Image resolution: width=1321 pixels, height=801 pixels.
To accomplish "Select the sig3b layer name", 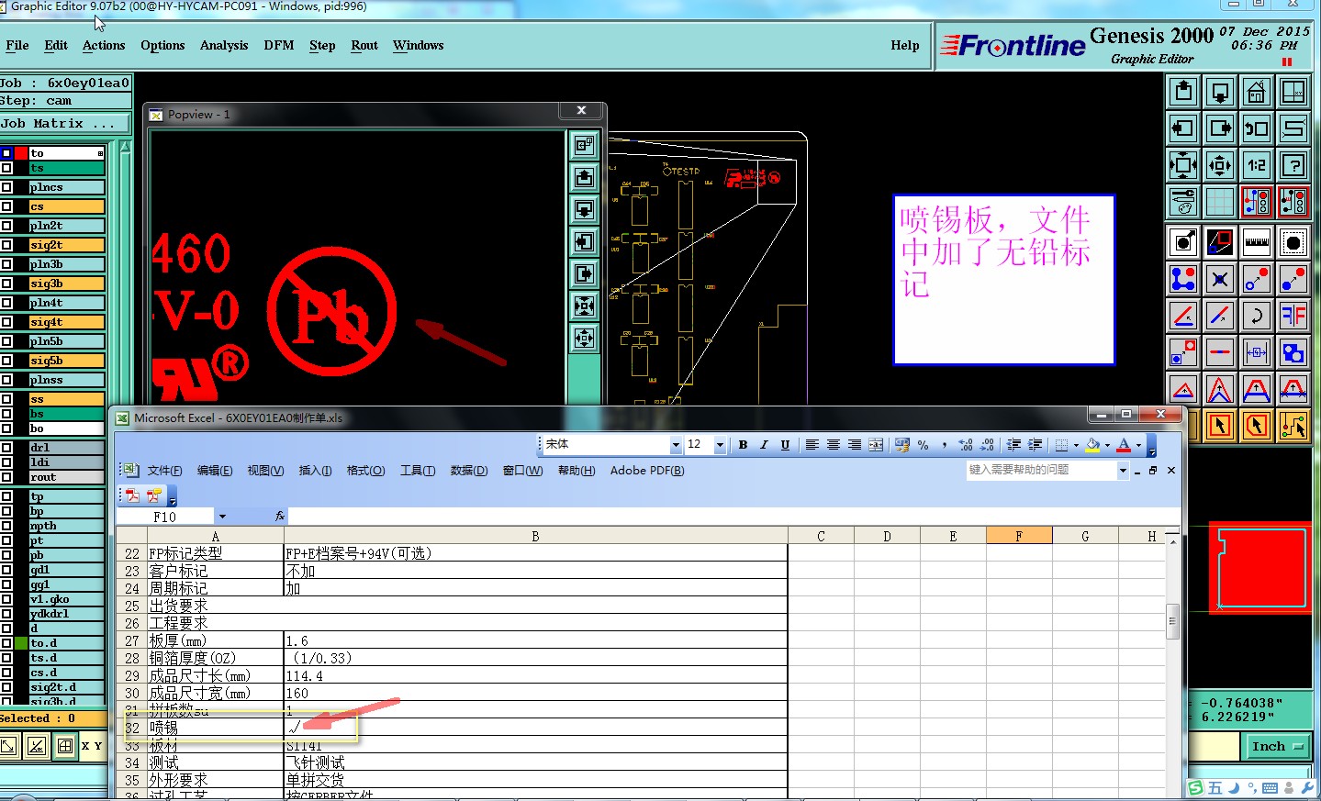I will coord(66,284).
